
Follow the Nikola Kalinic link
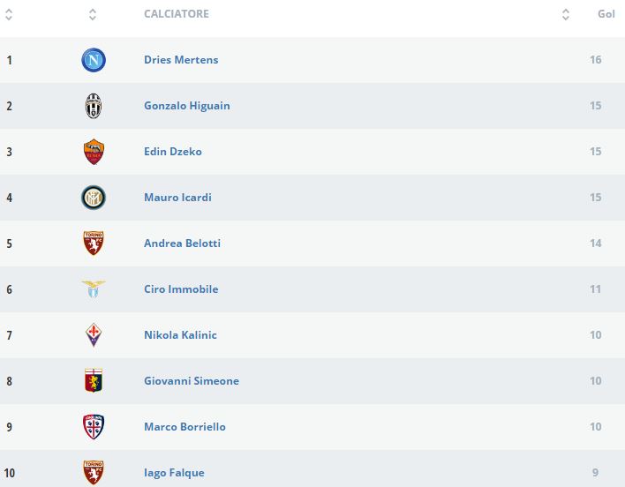(x=180, y=335)
